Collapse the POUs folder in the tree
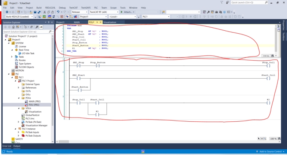The height and width of the screenshot is (155, 287). (19, 98)
